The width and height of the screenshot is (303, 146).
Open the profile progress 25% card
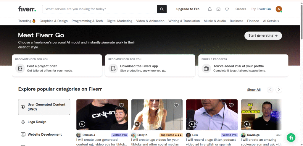[243, 66]
